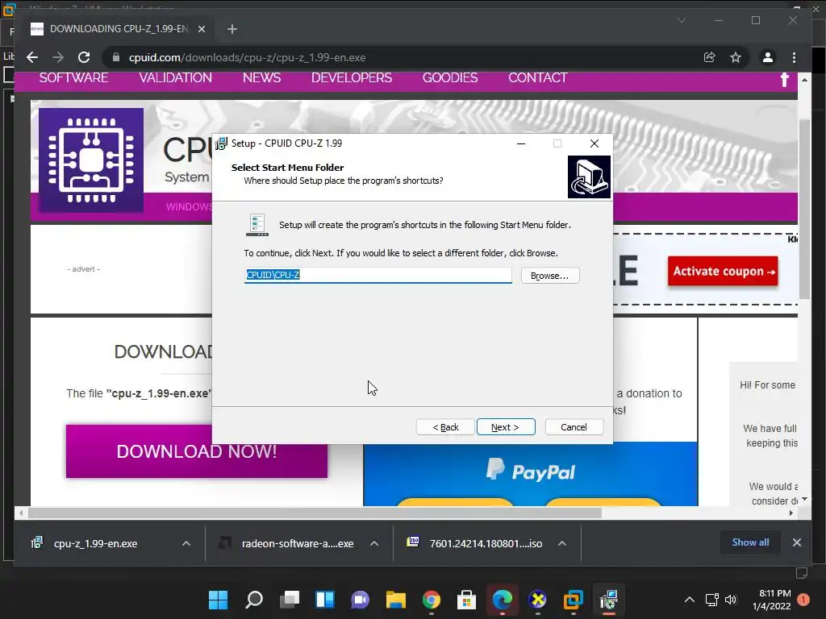This screenshot has height=619, width=826.
Task: Open SOFTWARE menu on CPUID site
Action: pyautogui.click(x=73, y=78)
